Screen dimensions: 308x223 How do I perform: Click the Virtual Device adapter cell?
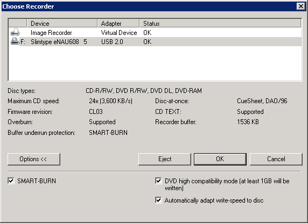coord(119,33)
